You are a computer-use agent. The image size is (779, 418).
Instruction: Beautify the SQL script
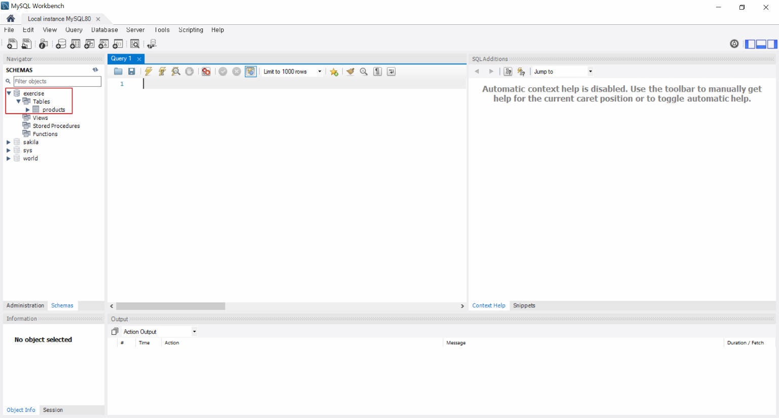(x=350, y=72)
